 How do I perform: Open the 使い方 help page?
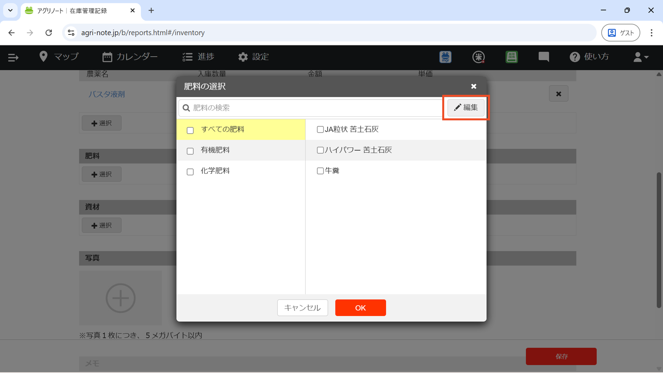coord(589,57)
